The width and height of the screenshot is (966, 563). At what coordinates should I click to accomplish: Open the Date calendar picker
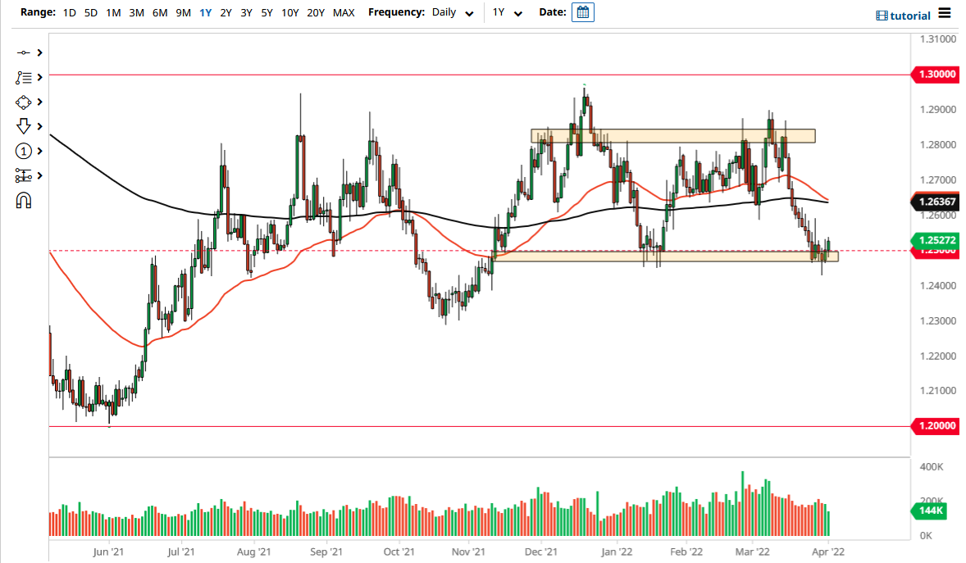(582, 12)
